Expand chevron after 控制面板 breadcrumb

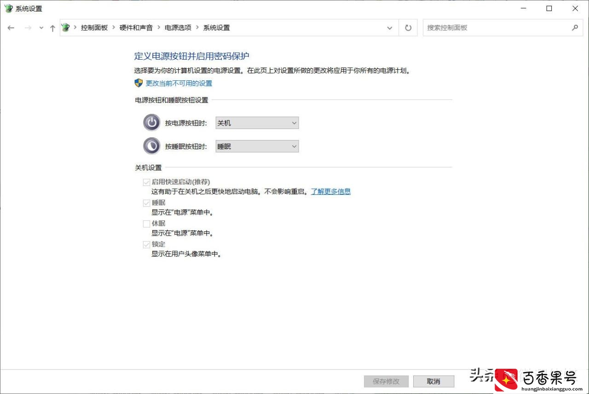coord(114,28)
